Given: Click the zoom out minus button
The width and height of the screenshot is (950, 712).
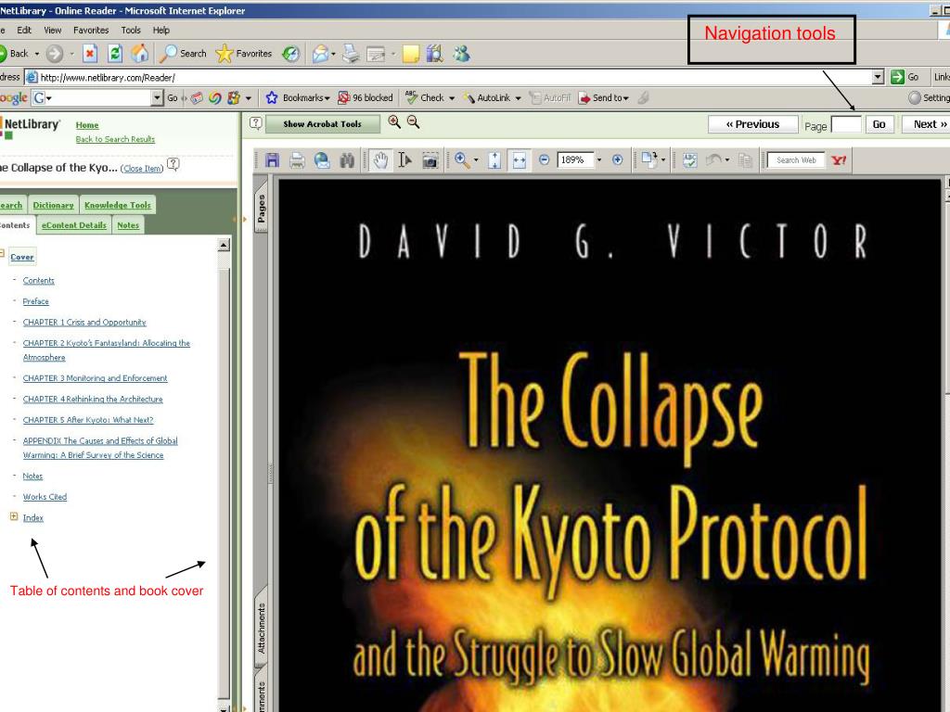Looking at the screenshot, I should pos(544,159).
